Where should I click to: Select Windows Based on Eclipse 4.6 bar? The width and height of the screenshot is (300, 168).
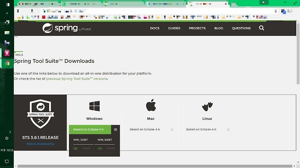pos(90,129)
